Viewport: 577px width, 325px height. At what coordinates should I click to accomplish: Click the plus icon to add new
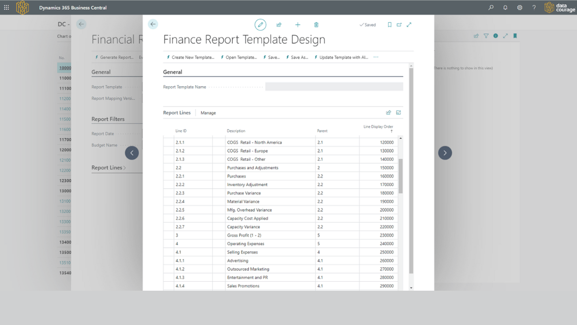tap(298, 25)
